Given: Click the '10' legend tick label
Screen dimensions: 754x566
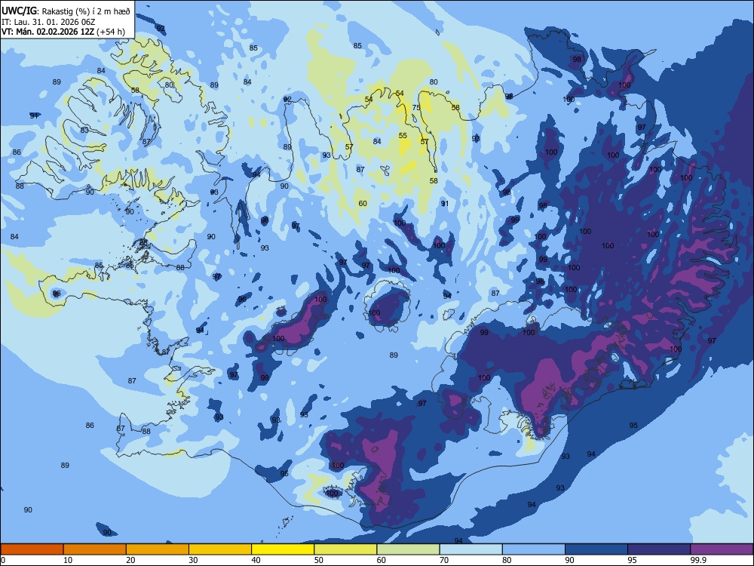Looking at the screenshot, I should (x=68, y=560).
